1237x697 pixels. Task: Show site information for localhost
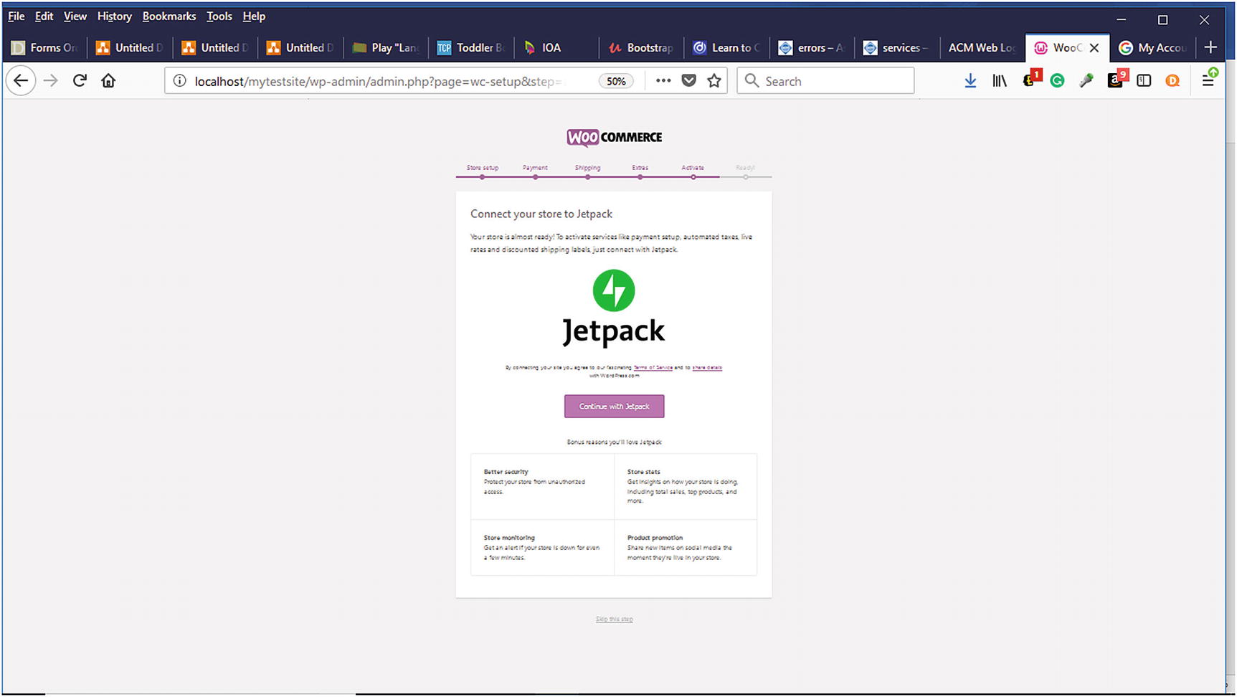point(180,81)
